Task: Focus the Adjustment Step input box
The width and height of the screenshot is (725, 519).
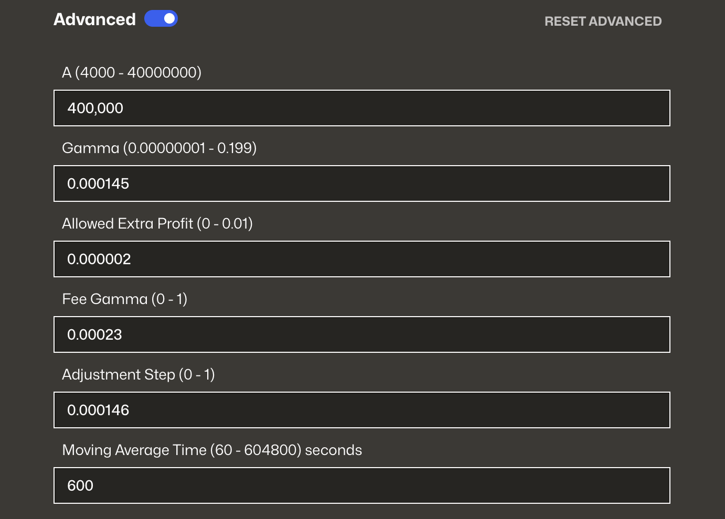Action: (362, 410)
